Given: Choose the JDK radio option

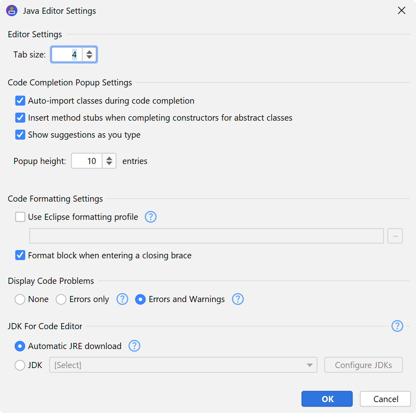Looking at the screenshot, I should pos(20,365).
